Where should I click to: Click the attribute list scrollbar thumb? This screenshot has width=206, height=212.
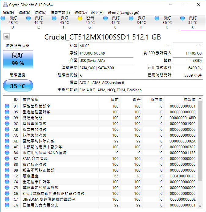(200, 141)
